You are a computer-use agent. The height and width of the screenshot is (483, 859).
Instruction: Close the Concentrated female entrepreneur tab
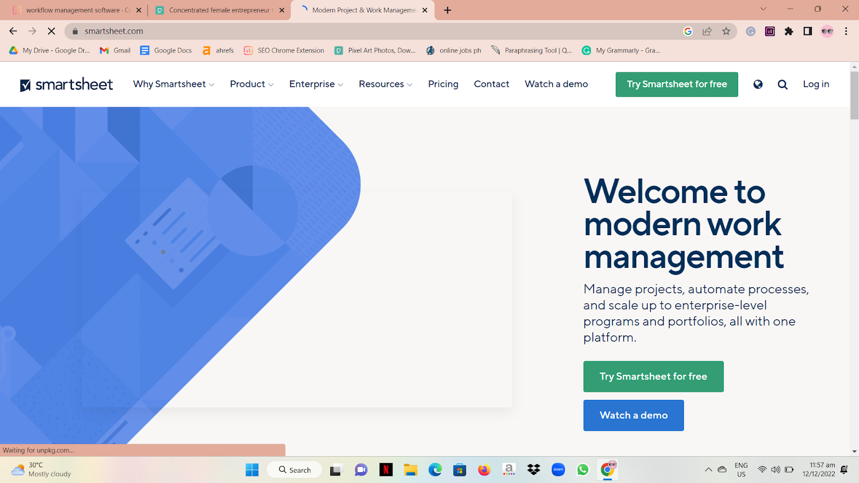pos(282,10)
